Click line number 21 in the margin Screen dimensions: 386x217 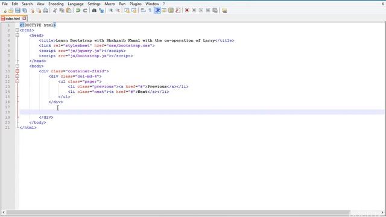(x=7, y=127)
